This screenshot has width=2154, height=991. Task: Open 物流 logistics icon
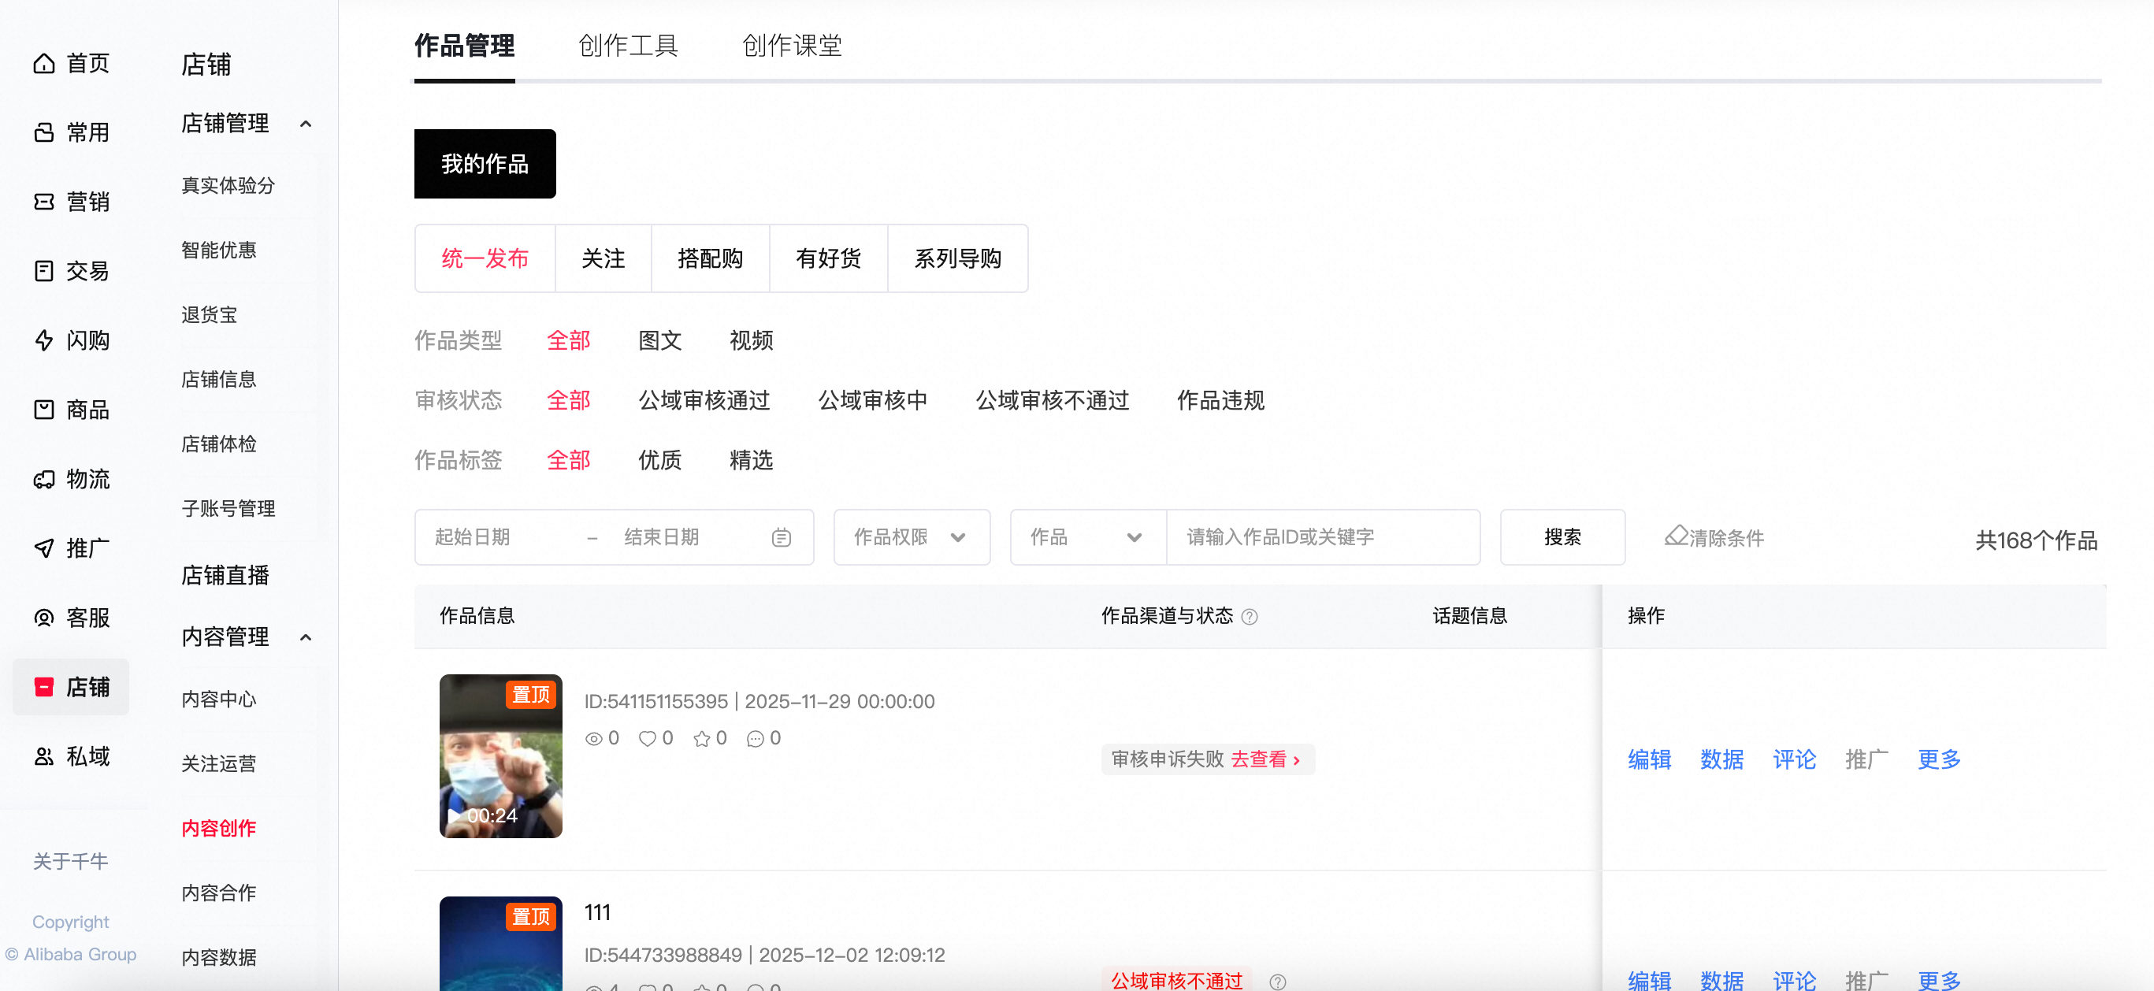pos(43,479)
